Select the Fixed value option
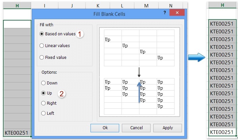238x140 pixels. pos(42,57)
